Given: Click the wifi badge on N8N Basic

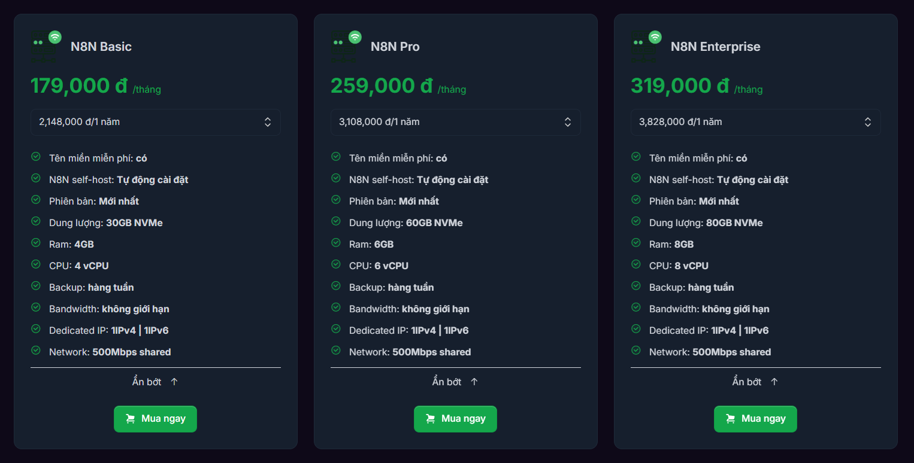Looking at the screenshot, I should [x=55, y=37].
